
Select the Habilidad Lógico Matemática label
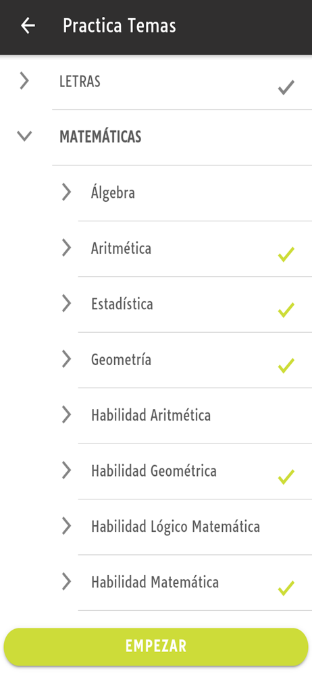tap(176, 526)
